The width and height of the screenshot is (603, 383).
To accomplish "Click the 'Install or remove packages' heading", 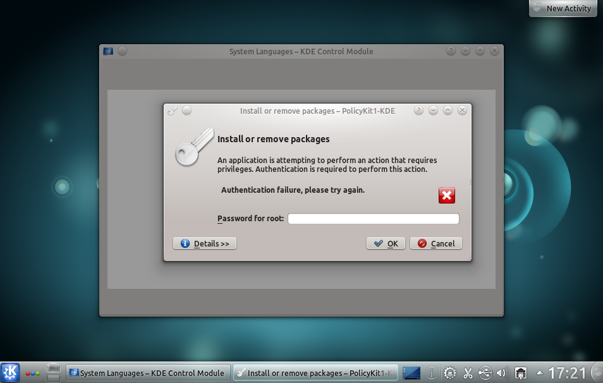I will point(274,139).
